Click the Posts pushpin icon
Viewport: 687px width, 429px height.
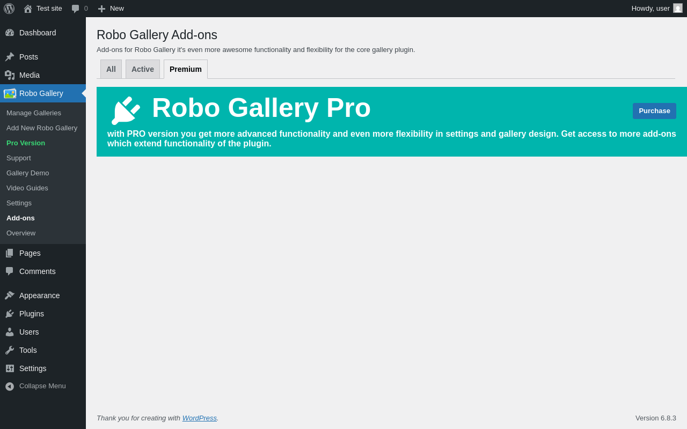10,57
